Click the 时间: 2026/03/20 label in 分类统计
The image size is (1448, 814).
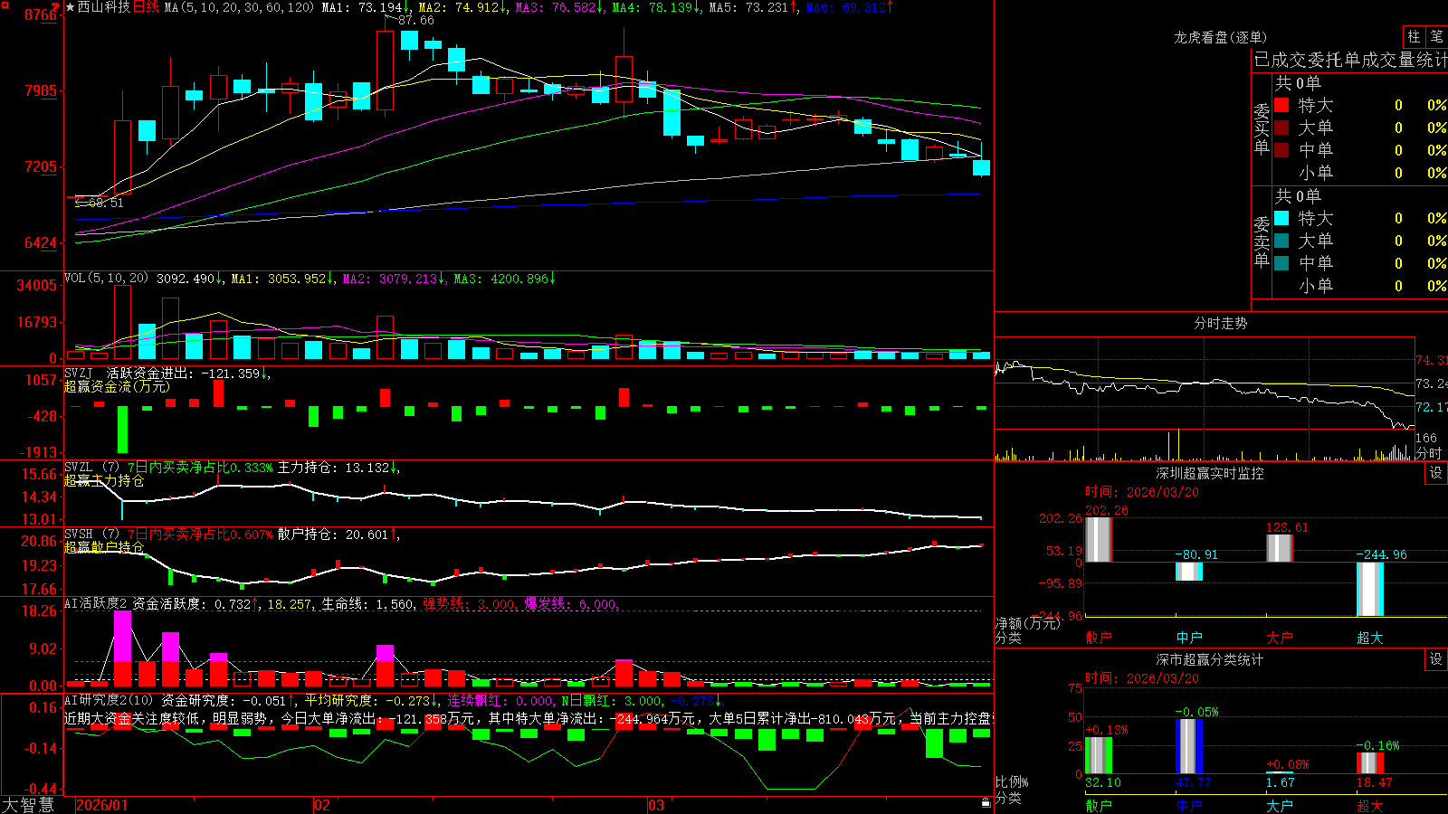1142,678
